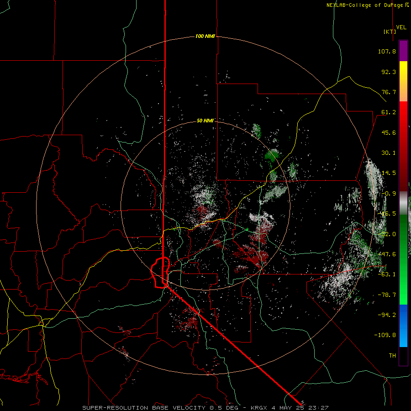
Task: Select the 92.3 velocity scale value
Action: pyautogui.click(x=389, y=72)
